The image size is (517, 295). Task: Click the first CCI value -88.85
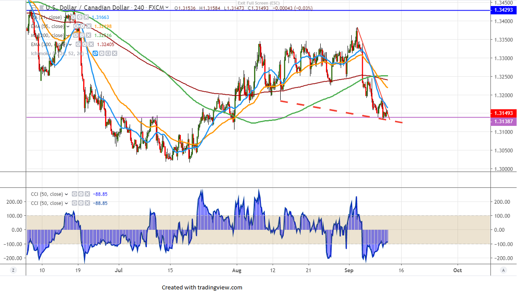pos(100,194)
